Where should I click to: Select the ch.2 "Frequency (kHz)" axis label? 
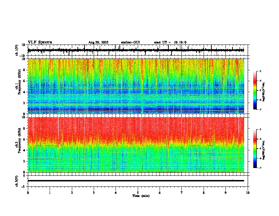click(x=19, y=140)
